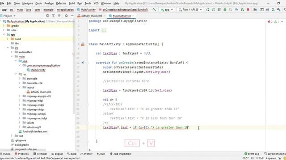Click the 4 spaces indent setting
The width and height of the screenshot is (286, 160).
click(271, 158)
